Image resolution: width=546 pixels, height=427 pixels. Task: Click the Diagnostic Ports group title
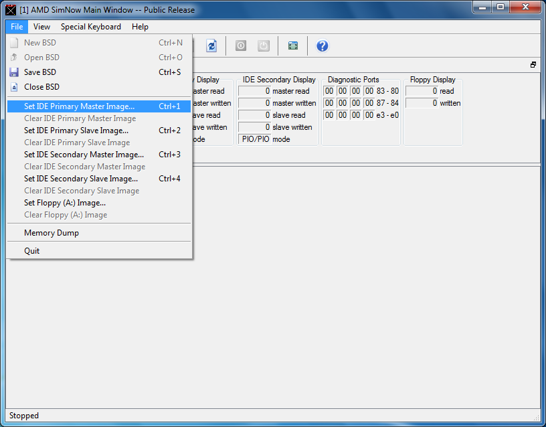(353, 80)
